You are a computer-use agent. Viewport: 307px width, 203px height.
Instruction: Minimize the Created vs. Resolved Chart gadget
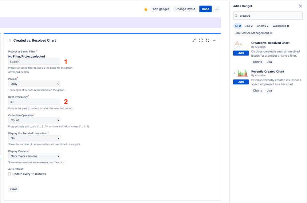tap(194, 40)
